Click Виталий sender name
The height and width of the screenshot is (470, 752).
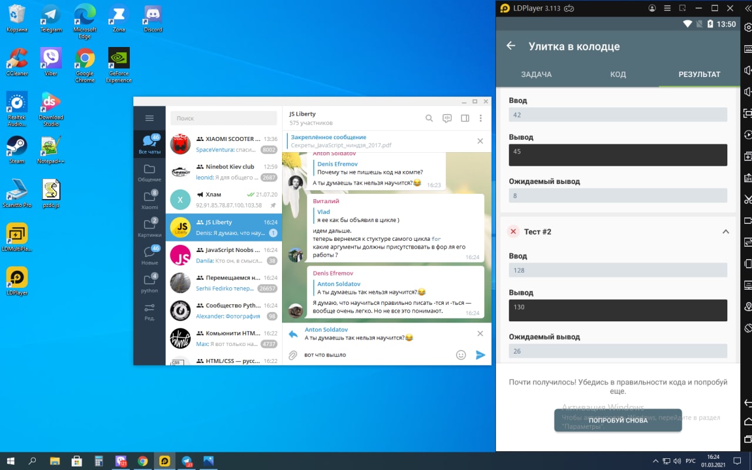326,201
